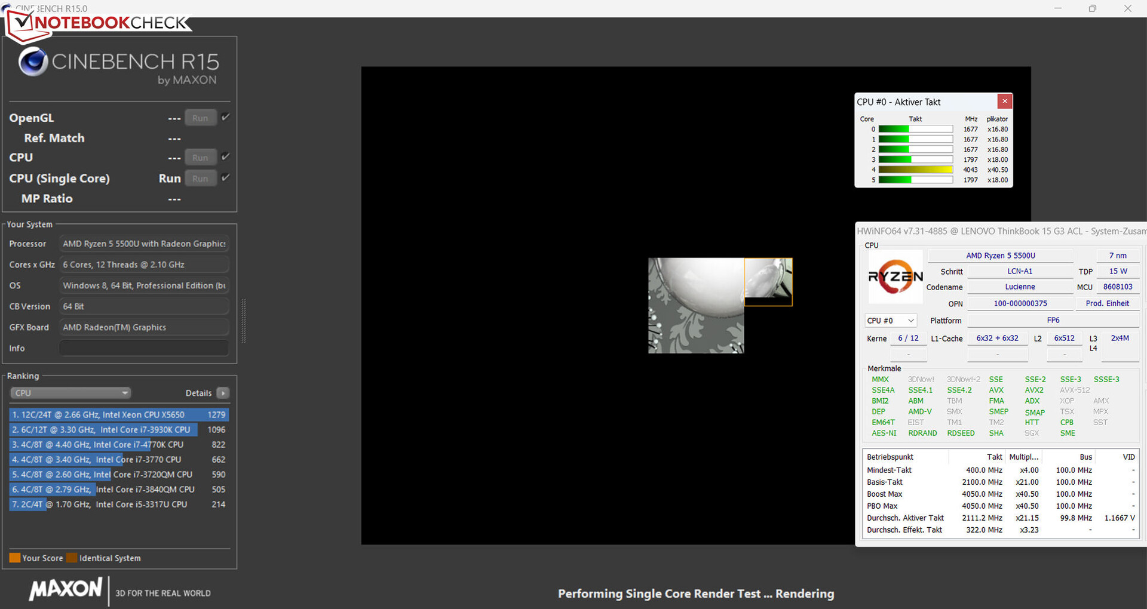Toggle the CPU test checkbox

(225, 156)
